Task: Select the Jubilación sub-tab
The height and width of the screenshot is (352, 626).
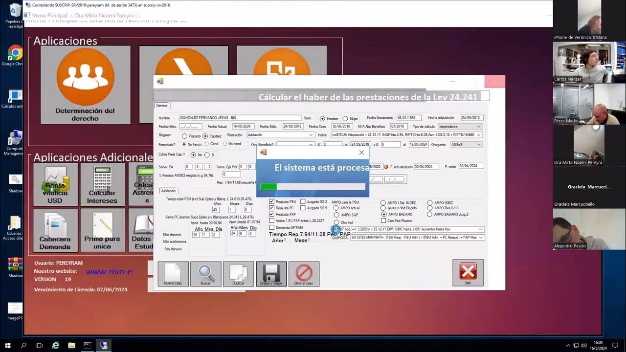Action: click(x=168, y=191)
